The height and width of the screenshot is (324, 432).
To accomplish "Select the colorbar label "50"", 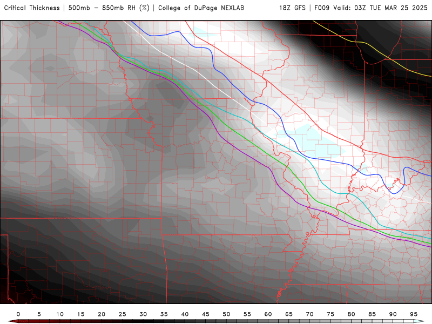I will 226,314.
